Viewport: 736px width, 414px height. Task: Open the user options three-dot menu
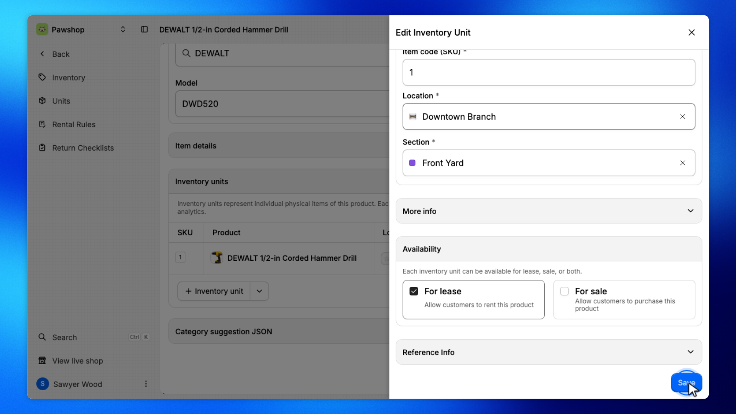(146, 384)
